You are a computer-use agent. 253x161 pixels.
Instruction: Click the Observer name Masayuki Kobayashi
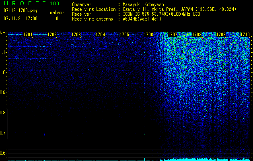(144, 4)
